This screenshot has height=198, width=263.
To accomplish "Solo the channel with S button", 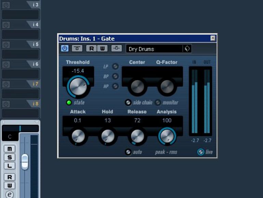I will point(10,157).
